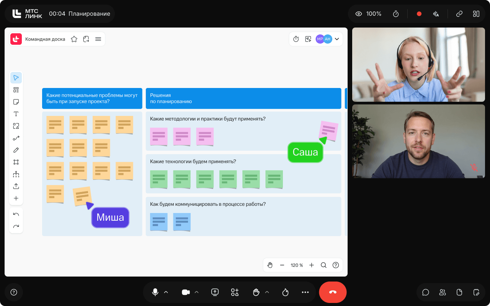Open the meeting chat panel

(x=426, y=292)
